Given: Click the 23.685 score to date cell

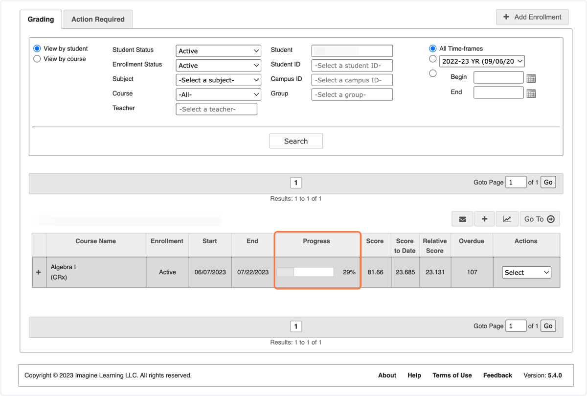Looking at the screenshot, I should pyautogui.click(x=405, y=272).
